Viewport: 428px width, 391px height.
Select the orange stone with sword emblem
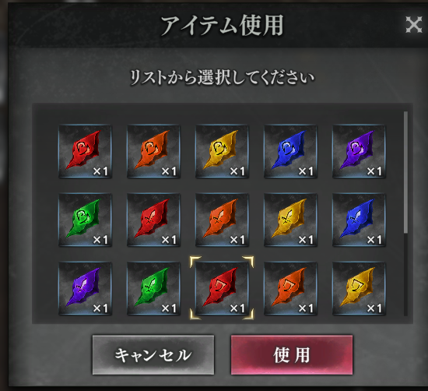point(223,220)
